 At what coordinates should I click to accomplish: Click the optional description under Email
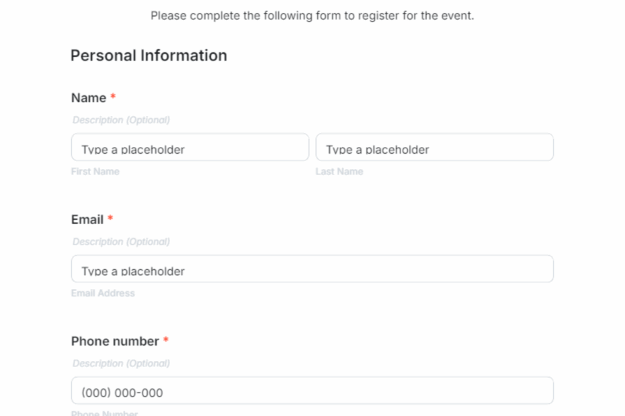(121, 242)
